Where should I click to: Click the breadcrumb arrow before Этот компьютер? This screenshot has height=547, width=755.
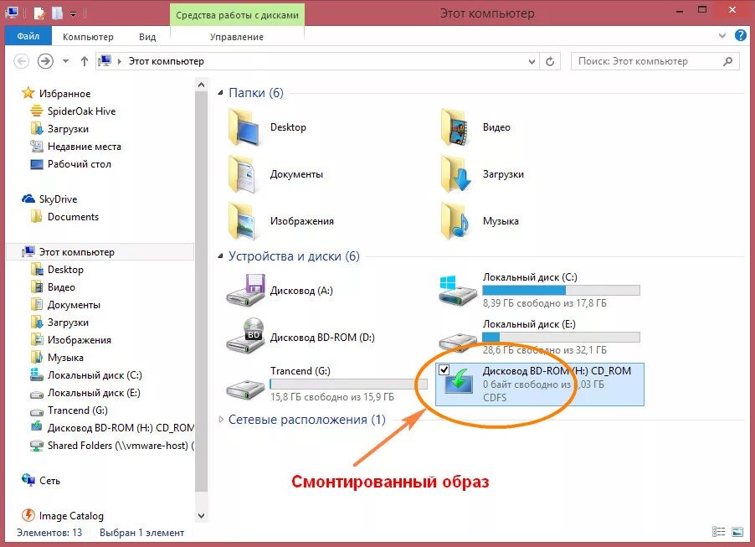click(120, 61)
